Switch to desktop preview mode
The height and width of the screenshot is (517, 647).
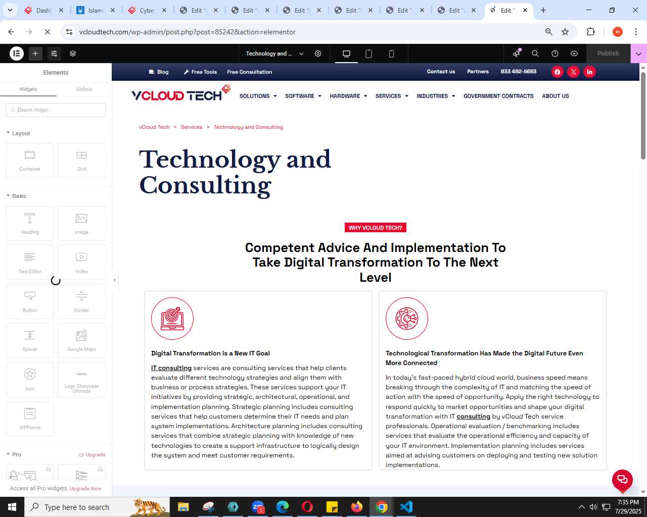tap(347, 54)
